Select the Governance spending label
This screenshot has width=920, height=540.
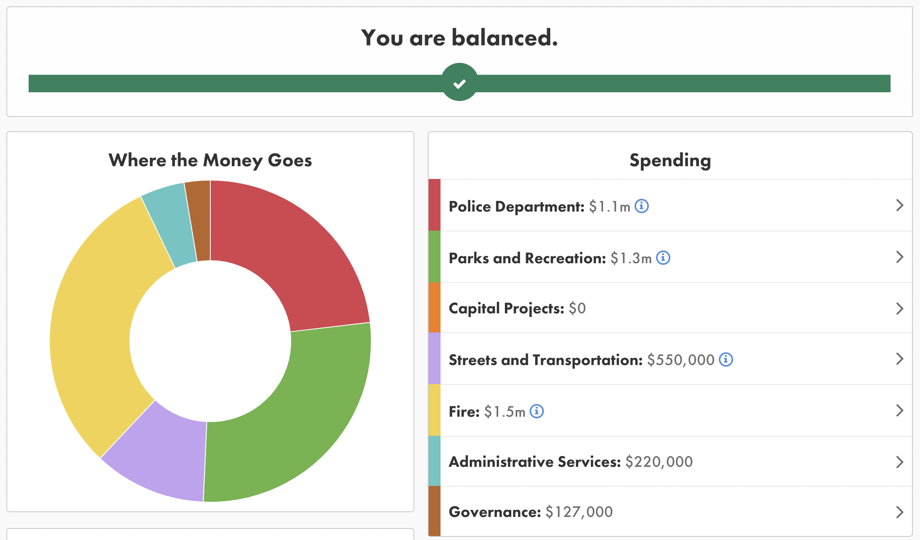tap(495, 512)
